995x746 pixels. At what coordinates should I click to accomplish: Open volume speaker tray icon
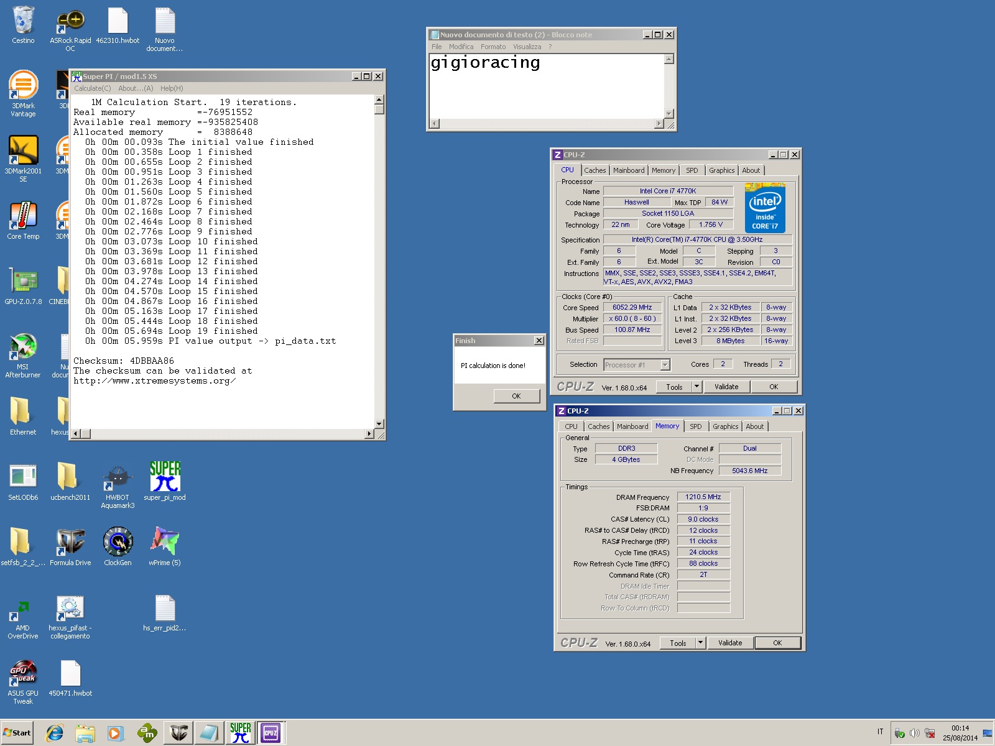tap(914, 733)
